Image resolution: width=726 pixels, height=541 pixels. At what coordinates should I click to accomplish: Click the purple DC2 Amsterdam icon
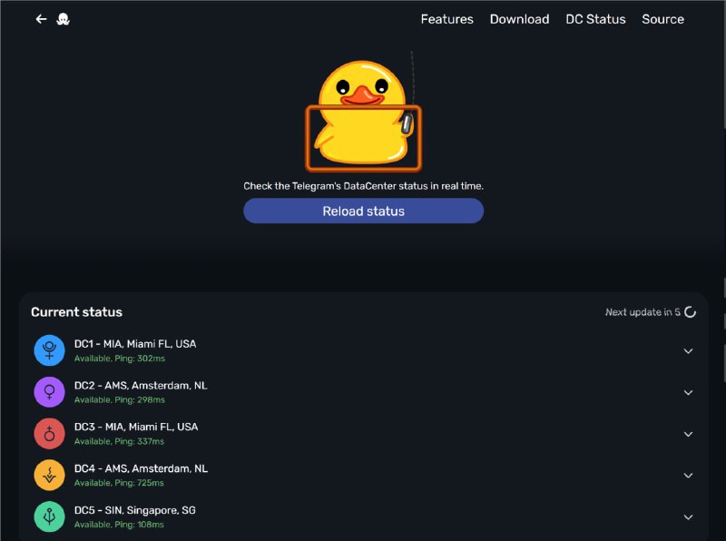[50, 392]
